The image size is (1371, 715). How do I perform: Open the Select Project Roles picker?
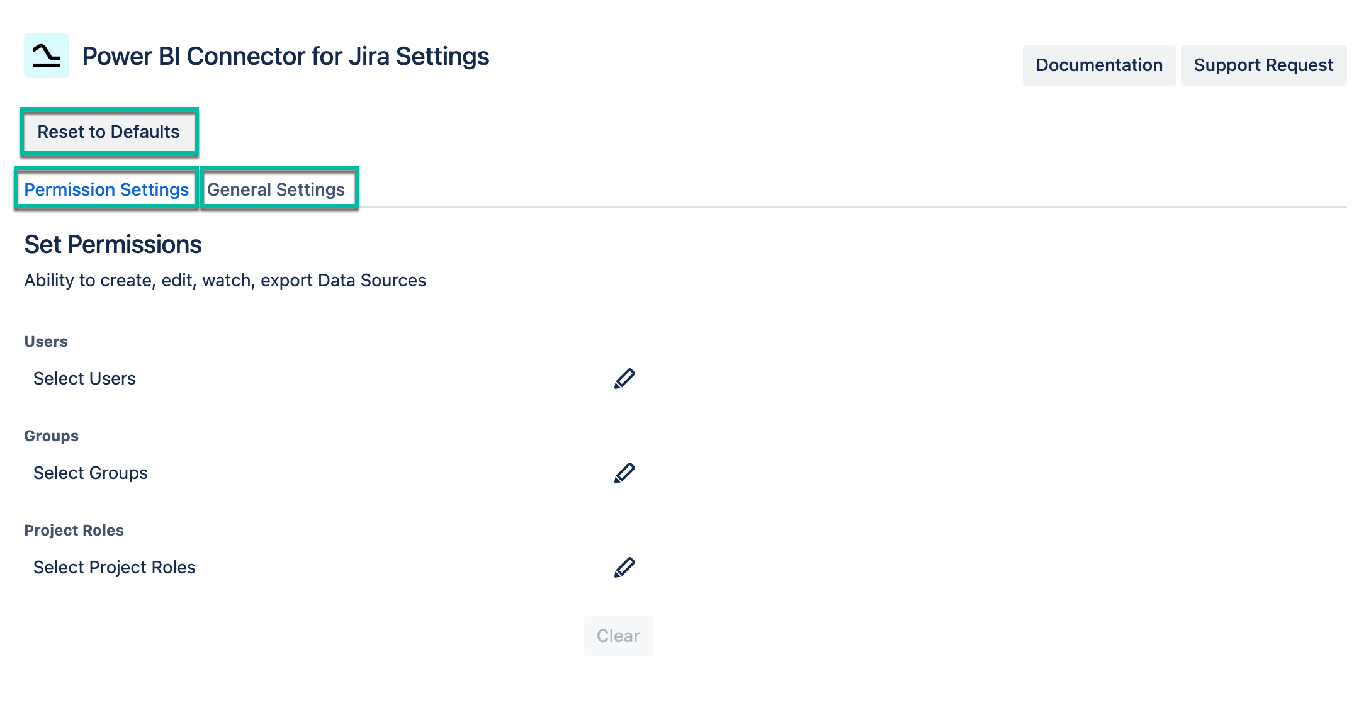[114, 567]
